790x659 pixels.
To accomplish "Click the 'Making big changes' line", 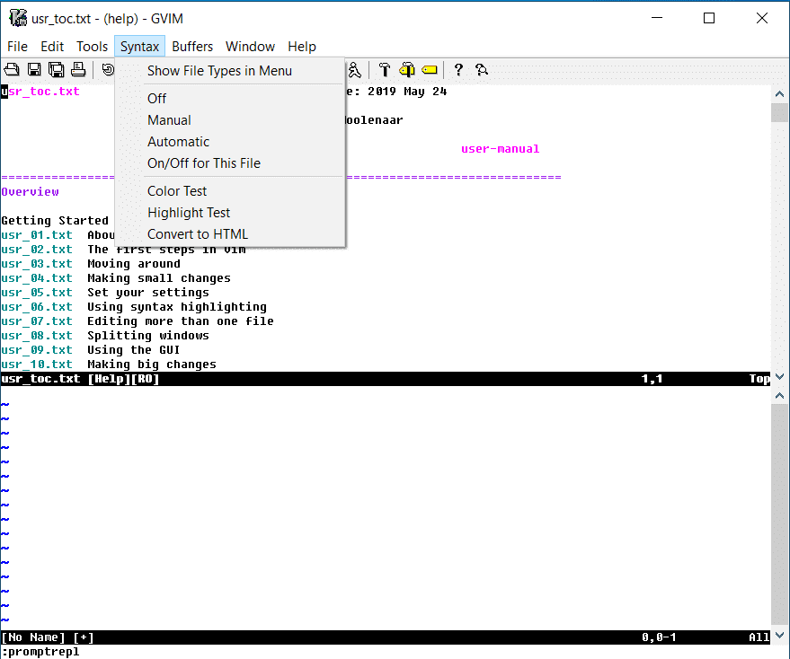I will point(152,365).
